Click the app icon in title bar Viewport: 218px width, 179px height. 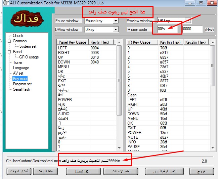point(6,3)
